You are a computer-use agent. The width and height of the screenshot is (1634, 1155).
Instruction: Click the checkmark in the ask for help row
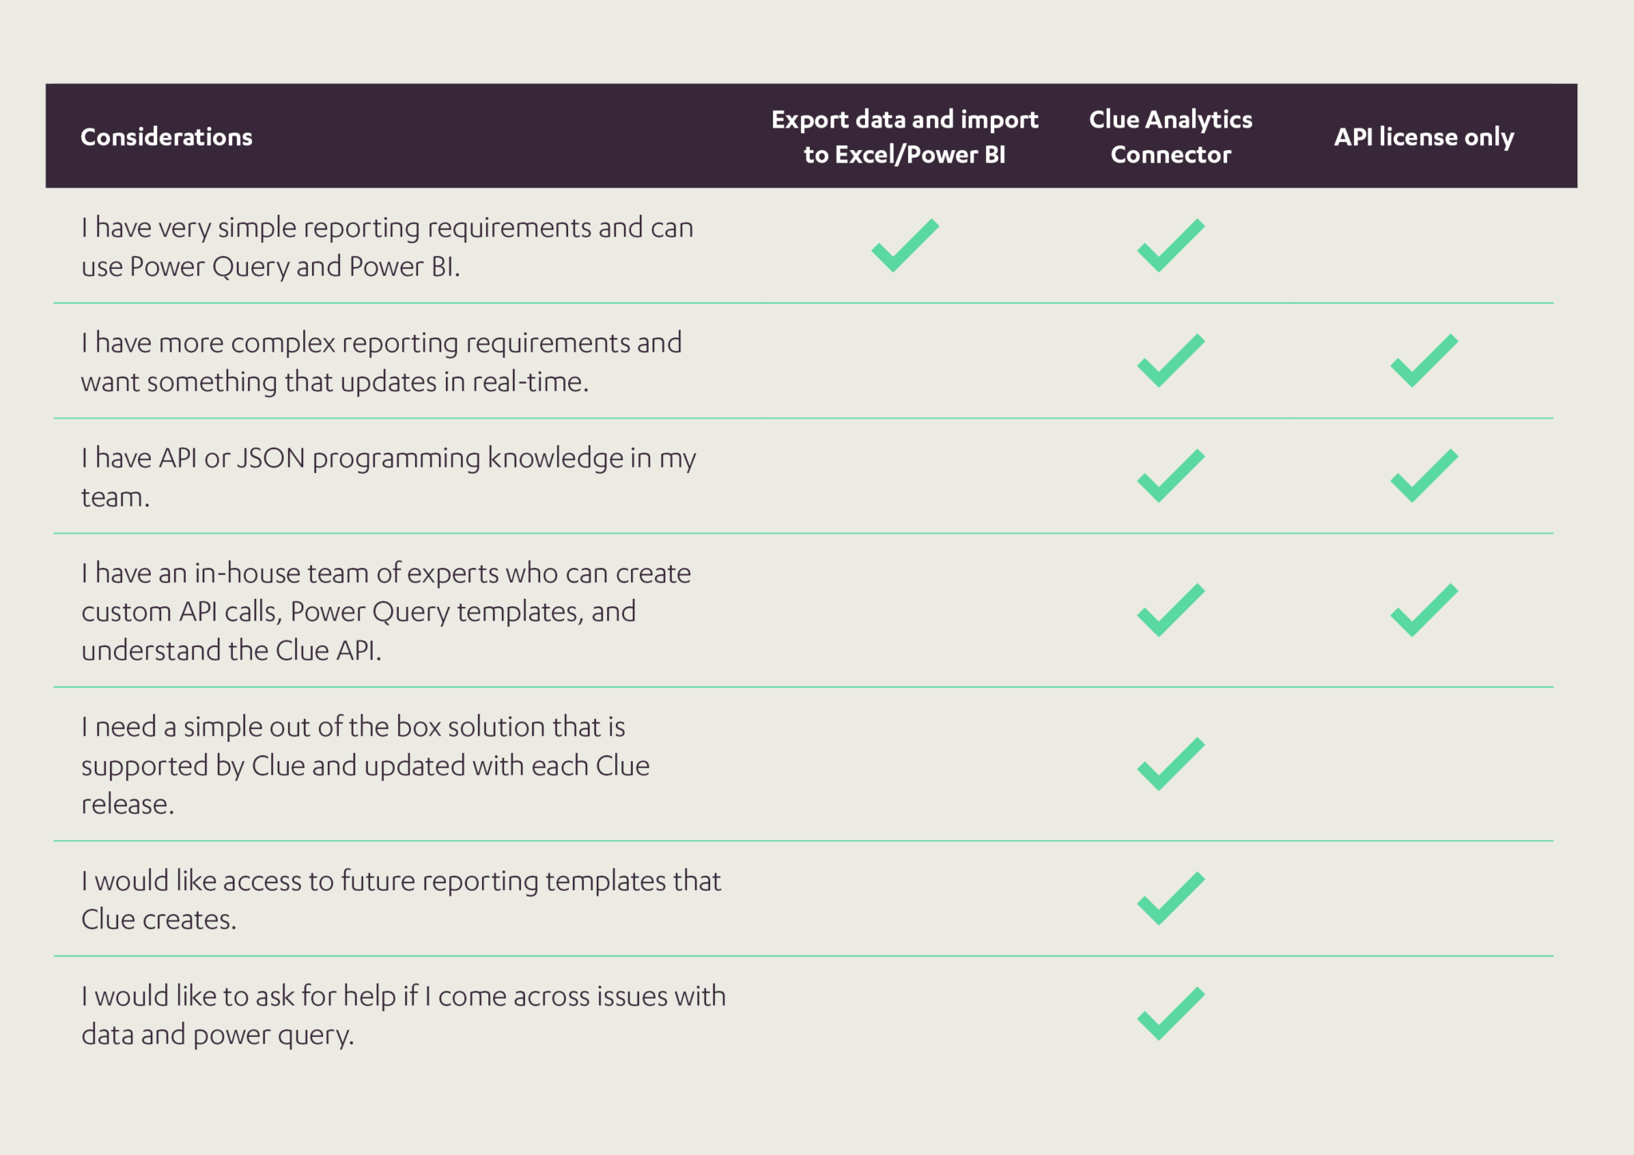[1170, 1014]
